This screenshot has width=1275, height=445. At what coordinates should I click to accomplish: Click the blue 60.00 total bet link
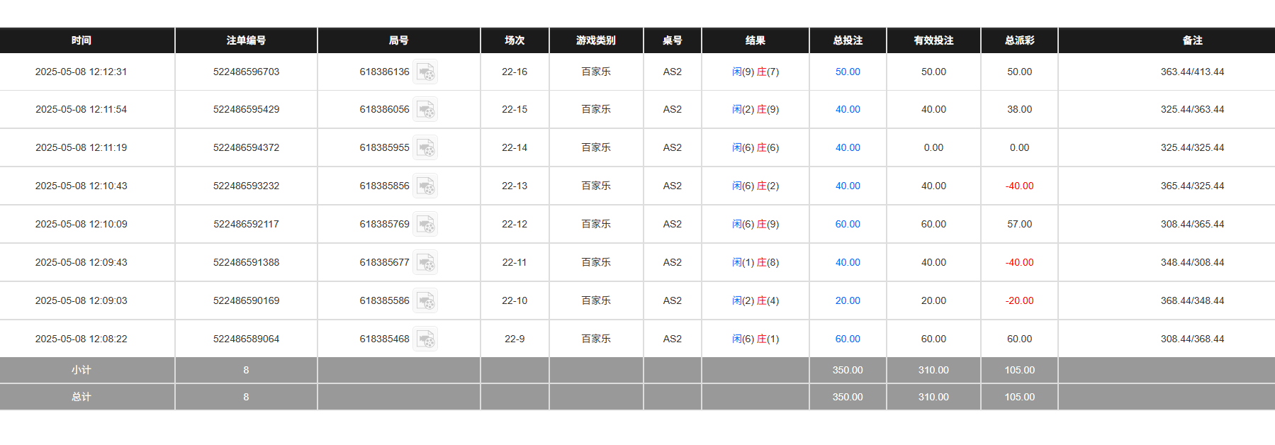pyautogui.click(x=848, y=224)
